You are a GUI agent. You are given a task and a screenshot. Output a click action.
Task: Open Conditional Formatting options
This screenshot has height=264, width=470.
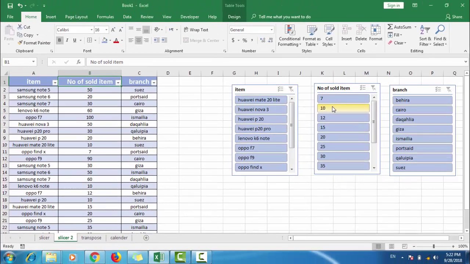pos(289,36)
